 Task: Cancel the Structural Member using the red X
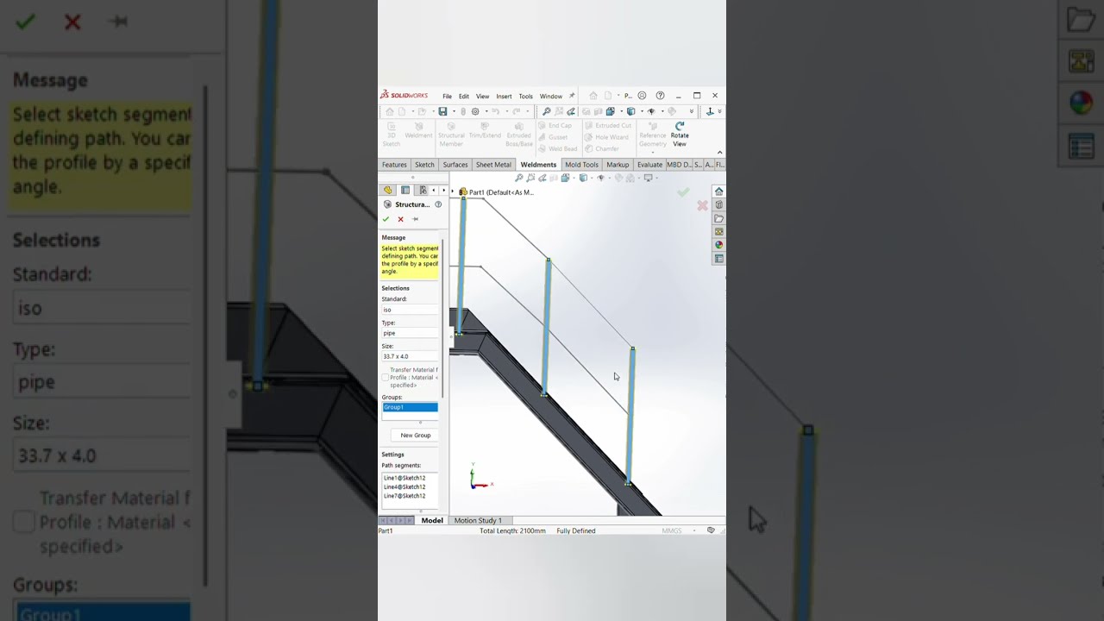400,219
